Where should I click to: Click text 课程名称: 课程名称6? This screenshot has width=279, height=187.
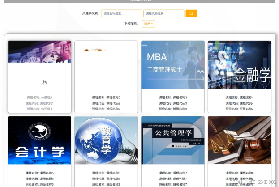click(106, 173)
